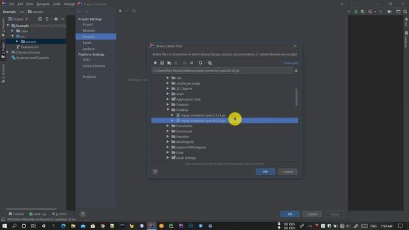Viewport: 409px width, 230px height.
Task: Open Event Log tool window
Action: (38, 214)
